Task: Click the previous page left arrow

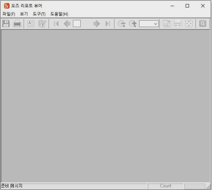Action: tap(67, 24)
